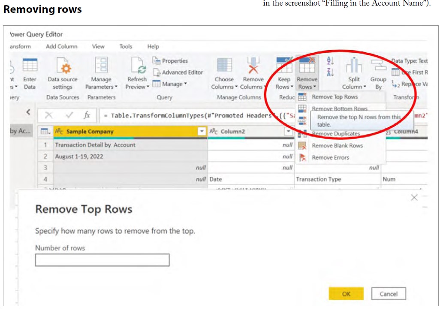Expand the Keep Rows dropdown arrow
443x313 pixels.
tap(292, 87)
